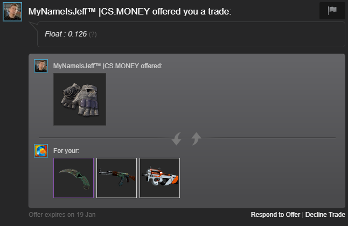Click Decline Trade link
The width and height of the screenshot is (348, 226).
click(325, 215)
